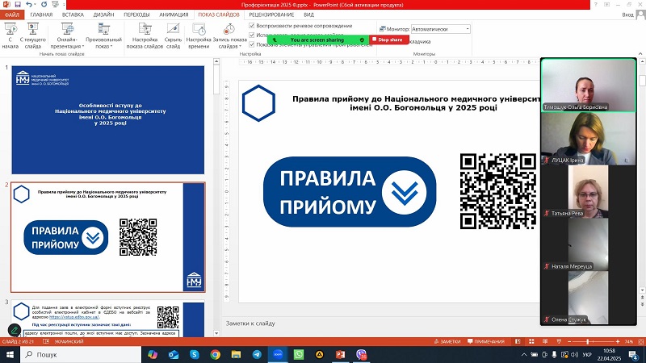Click Rehearse Timings (Настройка времени) icon
Viewport: 646px width, 363px height.
199,29
